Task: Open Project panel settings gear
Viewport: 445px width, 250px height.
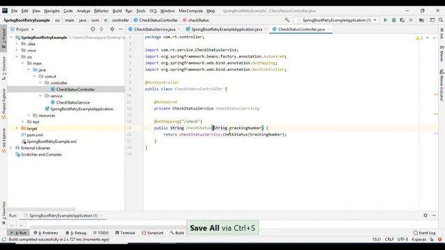Action: pos(112,29)
